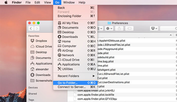The height and width of the screenshot is (102, 177).
Task: Click the Favorites sidebar heading
Action: (x=34, y=36)
